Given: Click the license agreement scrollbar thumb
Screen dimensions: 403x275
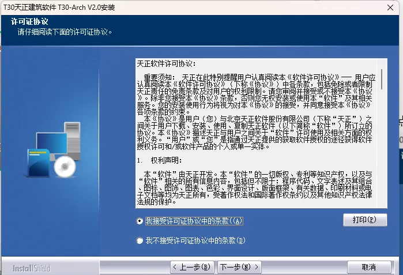Looking at the screenshot, I should click(x=382, y=79).
